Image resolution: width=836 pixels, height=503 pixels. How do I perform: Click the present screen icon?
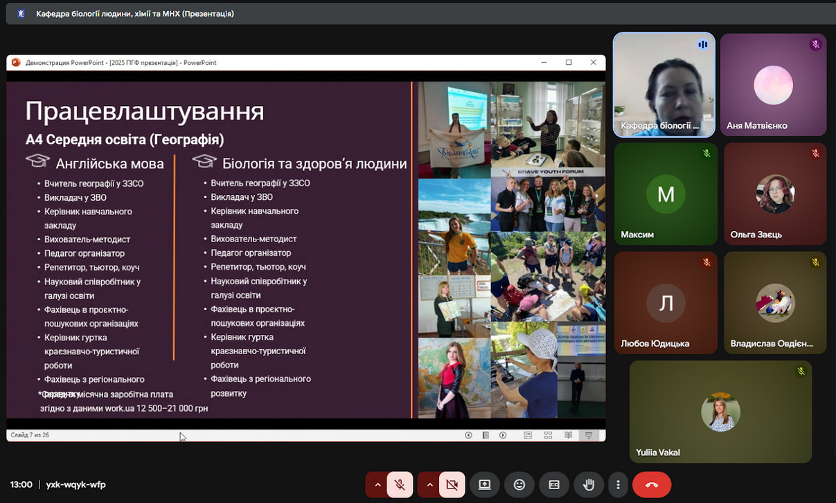484,485
